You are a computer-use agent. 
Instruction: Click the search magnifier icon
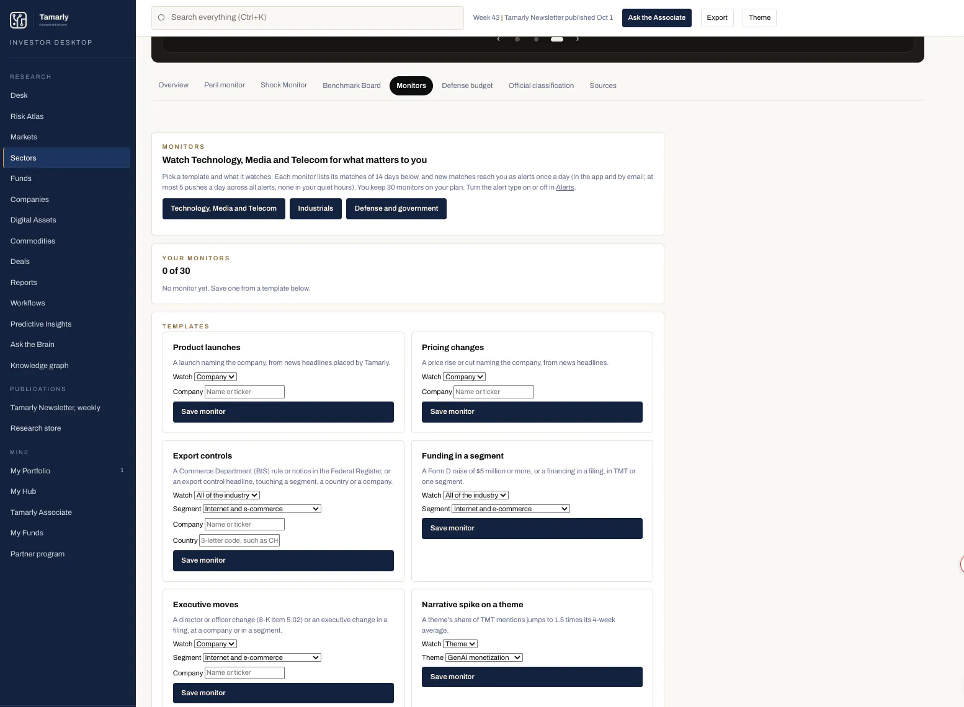coord(161,17)
